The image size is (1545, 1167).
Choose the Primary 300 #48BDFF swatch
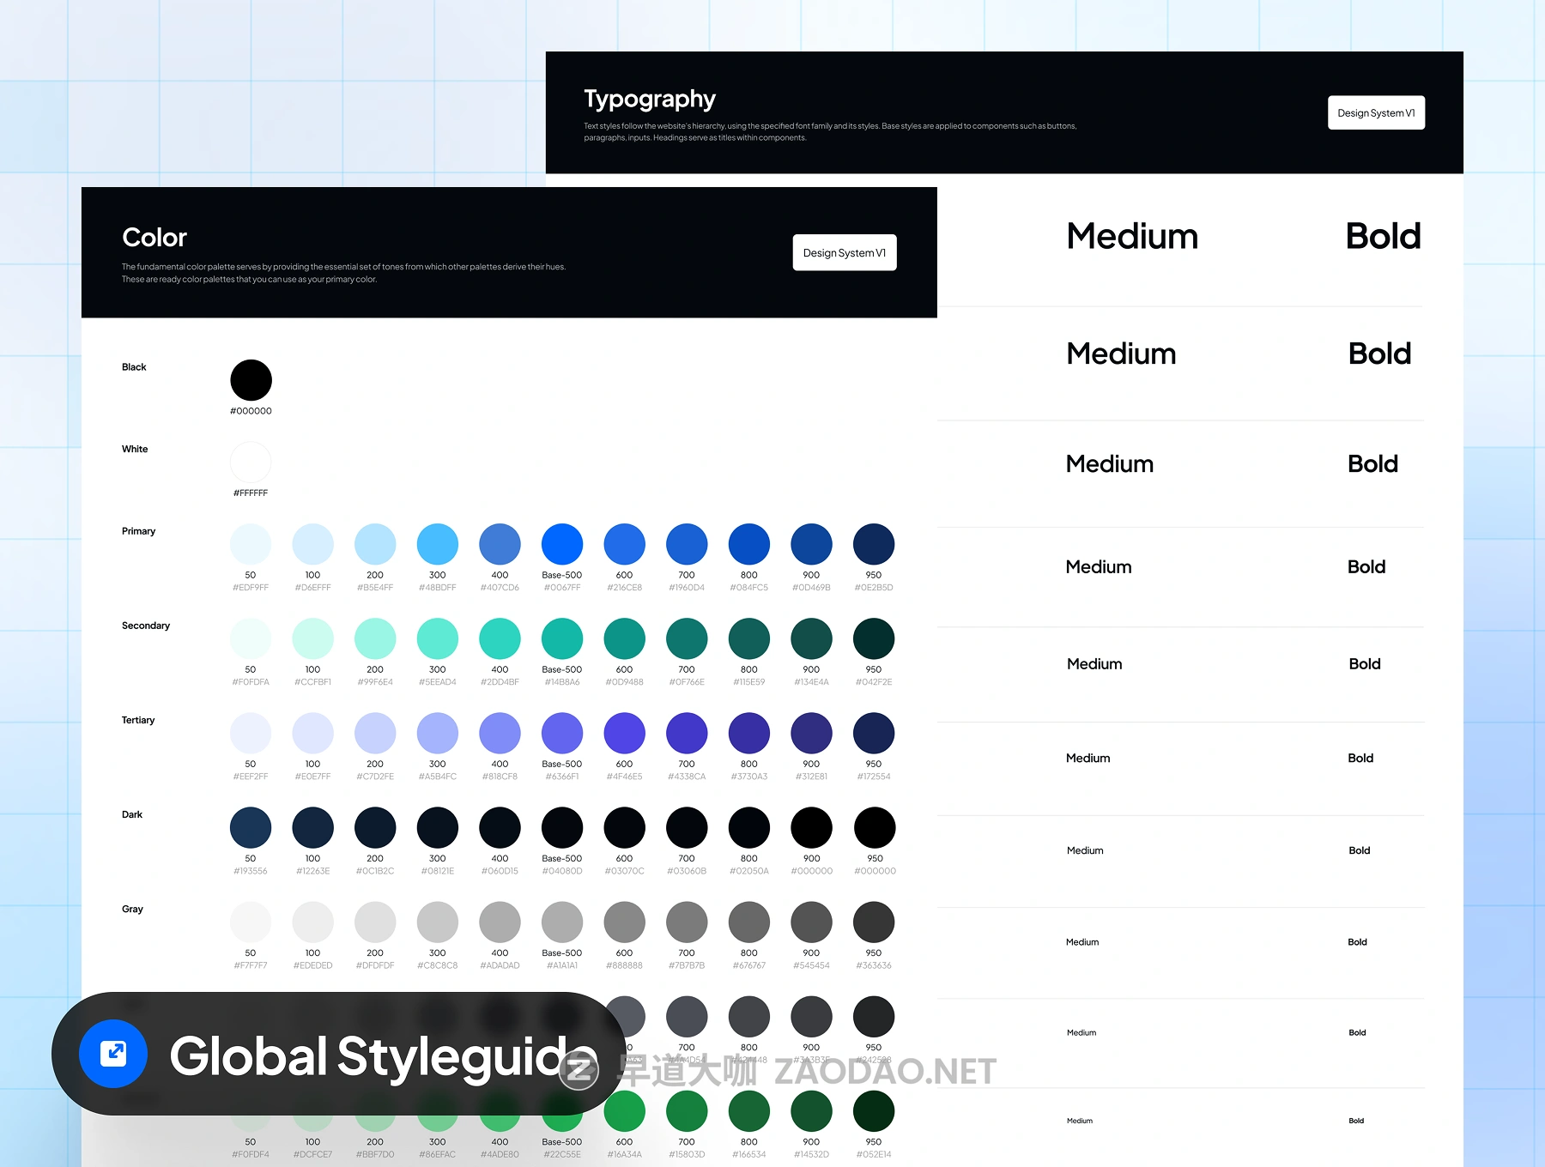438,544
